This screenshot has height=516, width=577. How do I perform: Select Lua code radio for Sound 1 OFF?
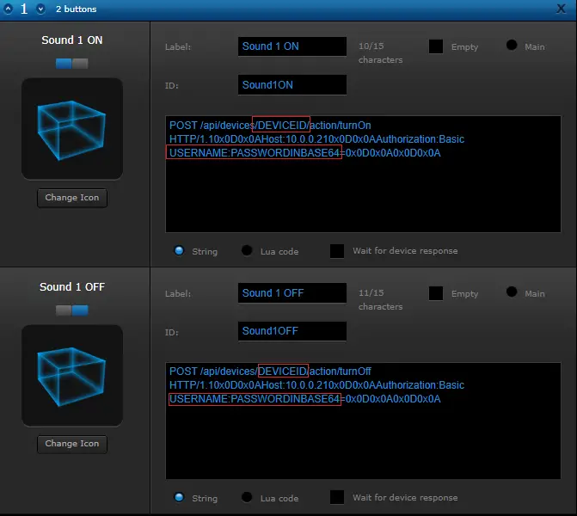pos(247,497)
